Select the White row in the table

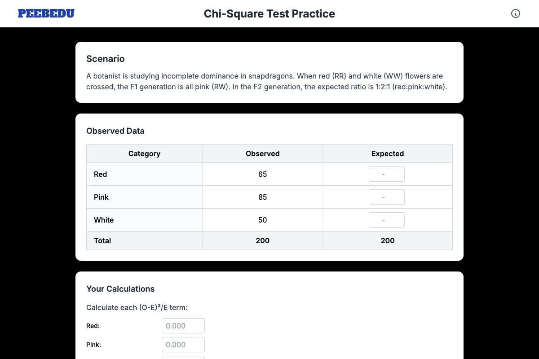click(x=104, y=220)
